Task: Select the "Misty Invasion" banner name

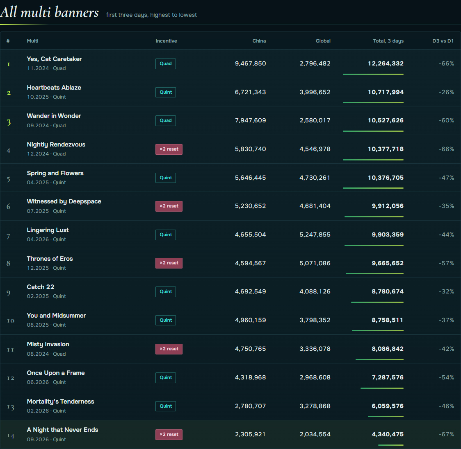Action: (x=48, y=344)
